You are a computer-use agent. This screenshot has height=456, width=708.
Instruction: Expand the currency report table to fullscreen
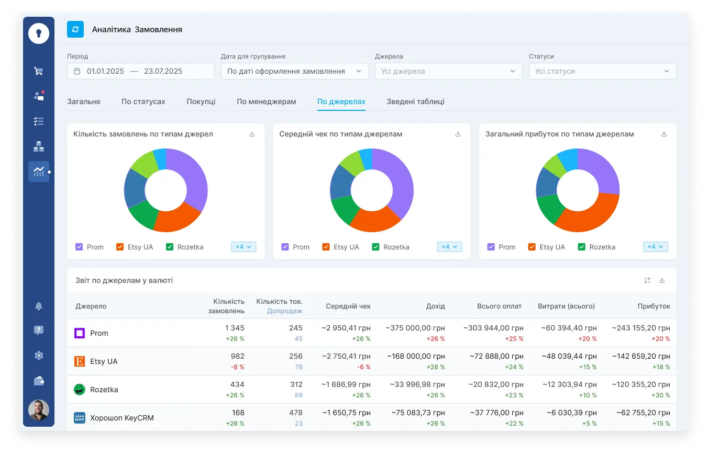pyautogui.click(x=647, y=280)
